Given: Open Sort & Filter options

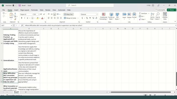Looking at the screenshot, I should pos(152,16).
